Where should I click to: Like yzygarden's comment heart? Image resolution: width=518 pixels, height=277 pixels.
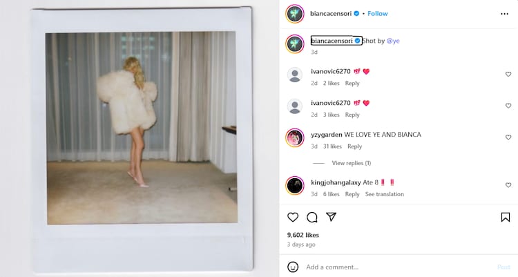[508, 137]
